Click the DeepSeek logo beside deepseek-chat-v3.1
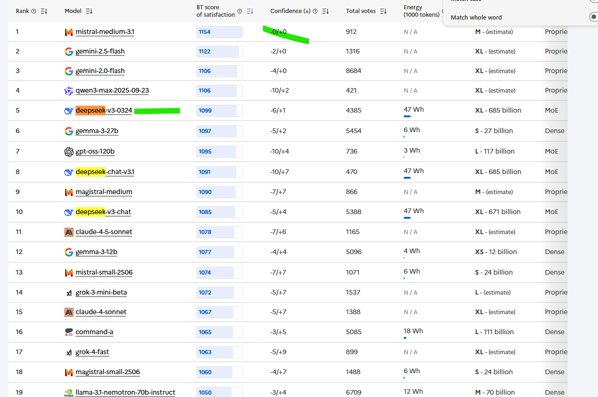The height and width of the screenshot is (397, 598). tap(69, 172)
